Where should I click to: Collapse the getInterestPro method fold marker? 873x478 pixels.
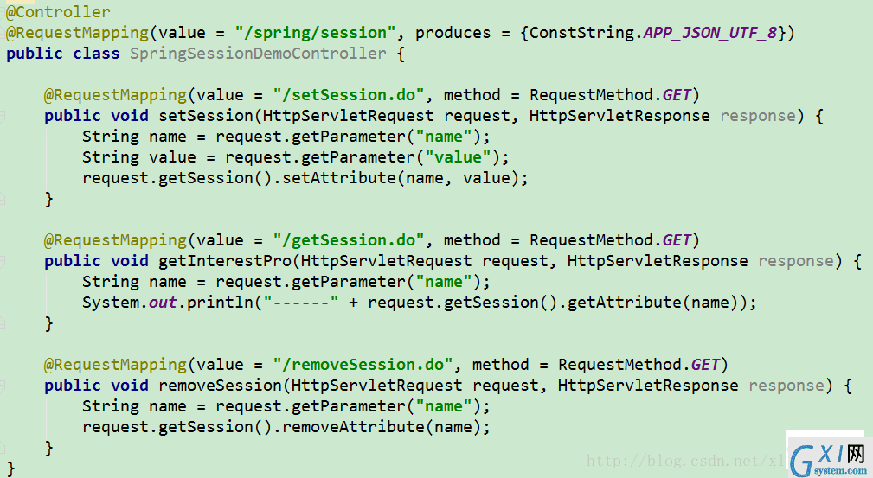click(2, 262)
